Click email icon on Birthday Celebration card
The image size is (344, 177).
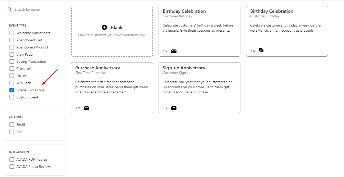point(174,51)
